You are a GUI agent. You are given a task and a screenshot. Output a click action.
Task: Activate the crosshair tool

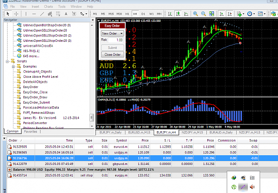click(16, 14)
